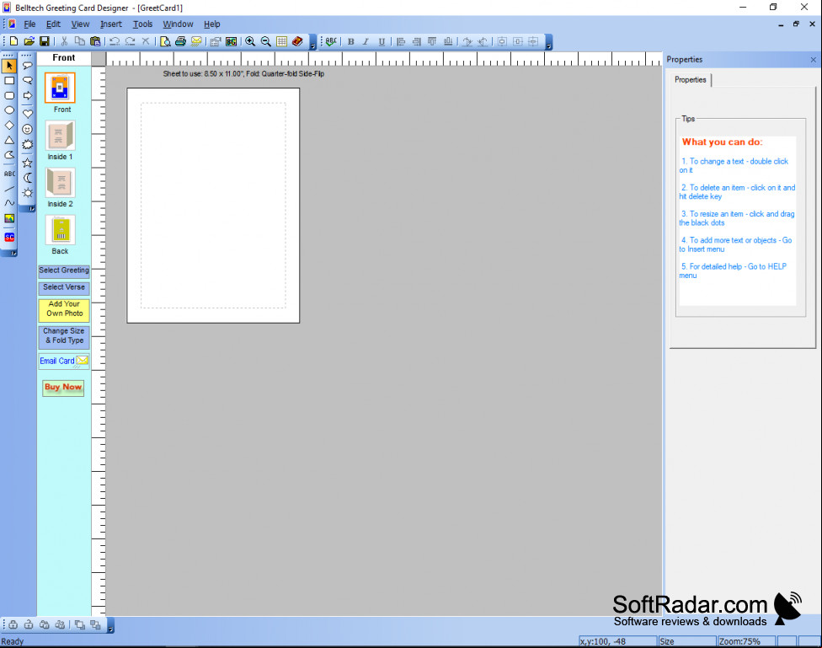Screen dimensions: 822x648
Task: Undo the last action
Action: coord(115,41)
